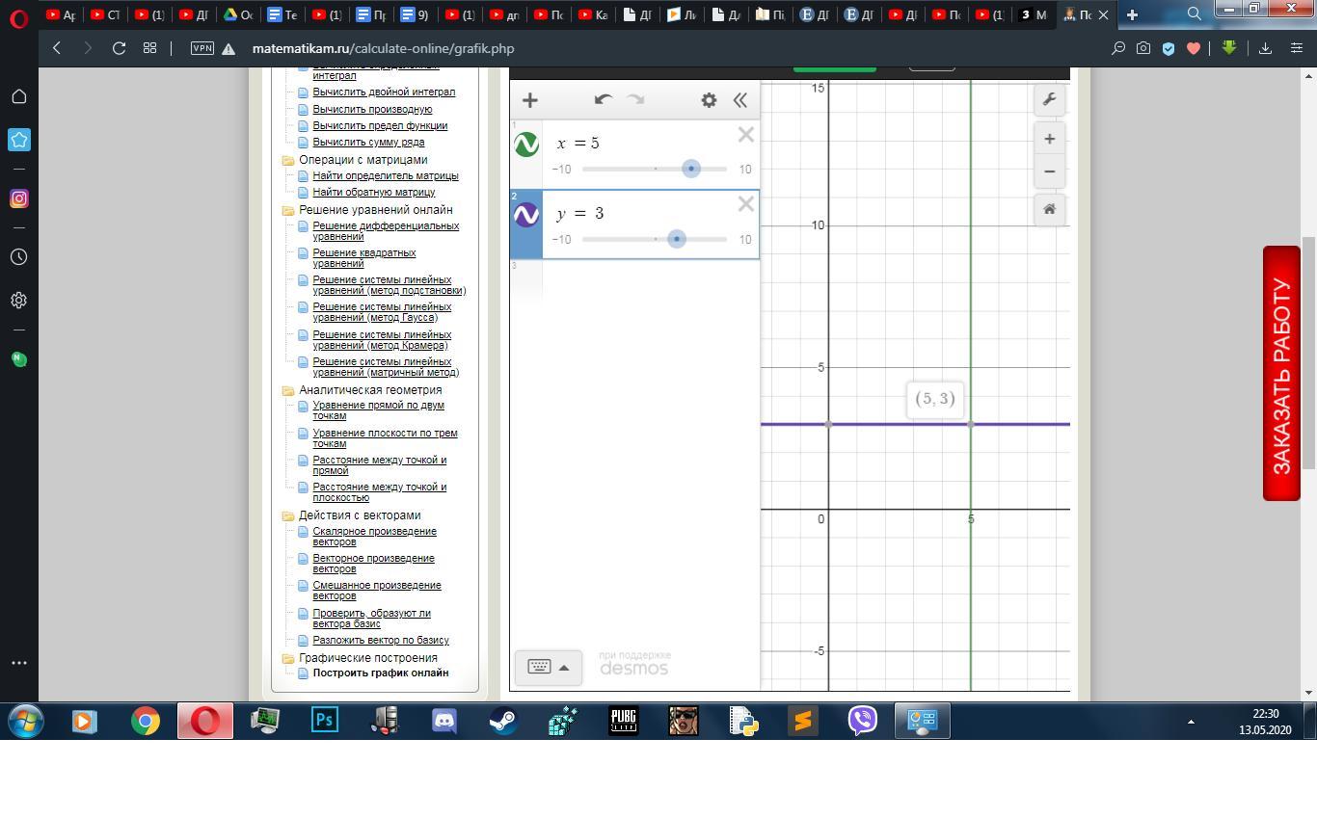Open Instagram from the Opera sidebar
Viewport: 1317px width, 818px height.
(x=18, y=198)
